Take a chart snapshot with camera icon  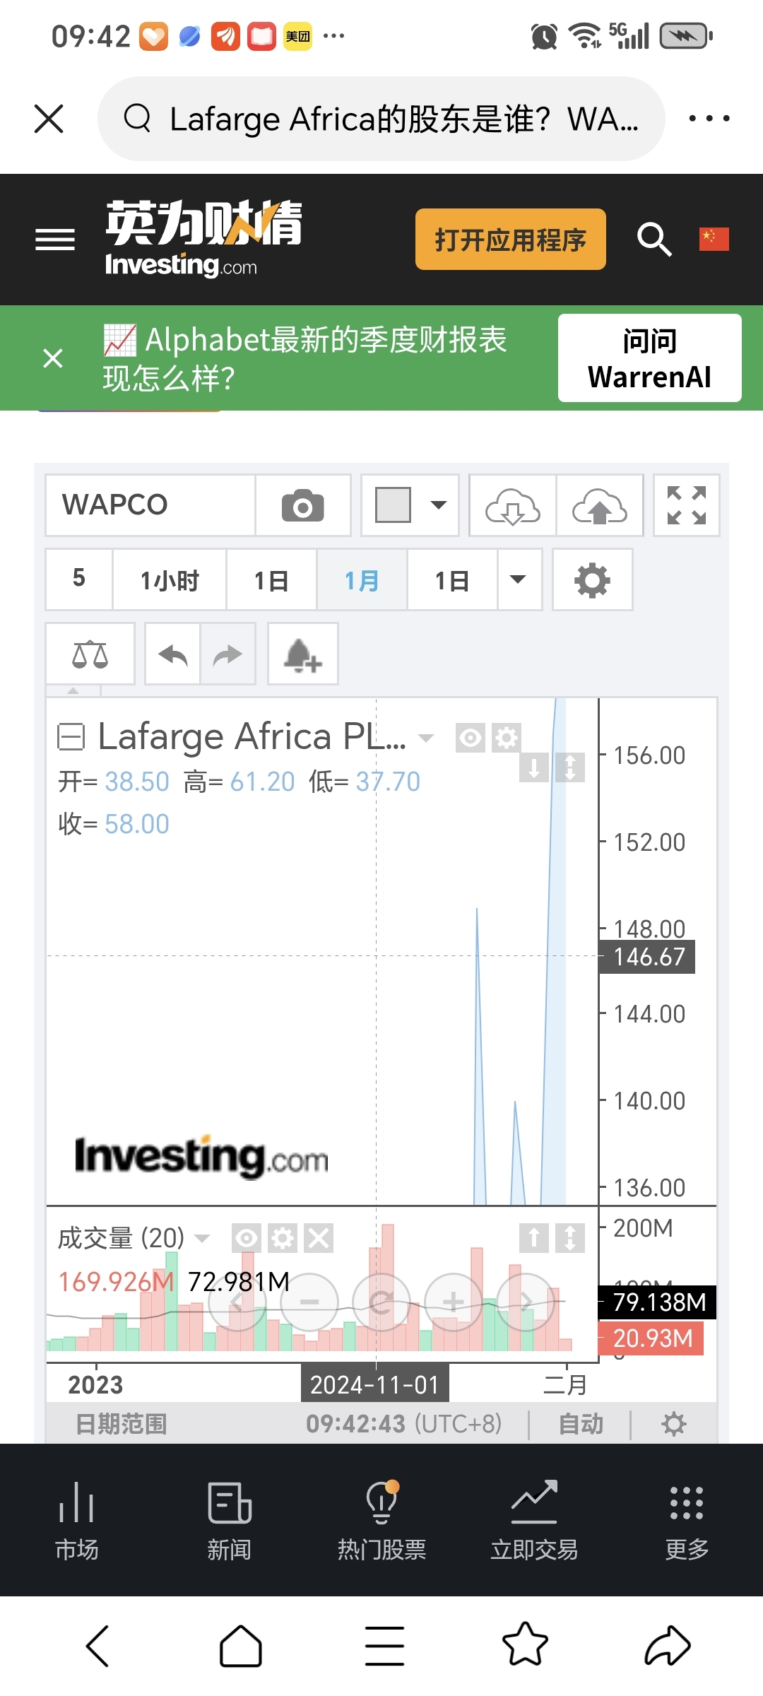pos(302,506)
